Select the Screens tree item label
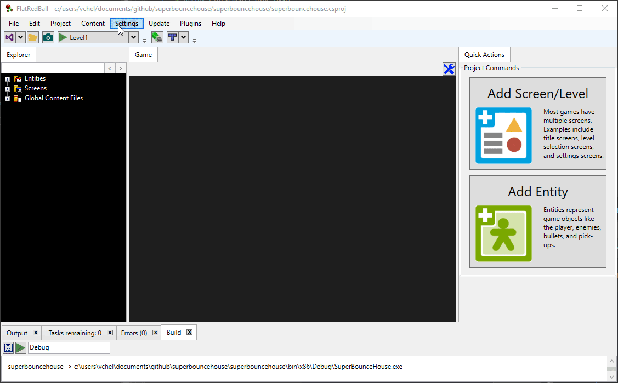Image resolution: width=618 pixels, height=383 pixels. coord(36,88)
